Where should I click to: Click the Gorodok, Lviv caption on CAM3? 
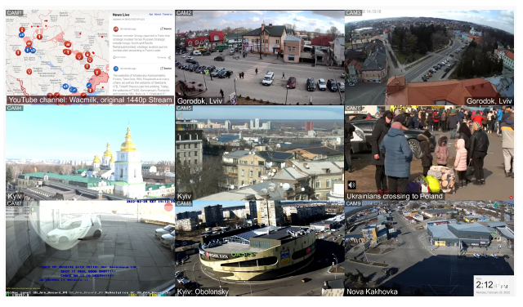pos(489,101)
